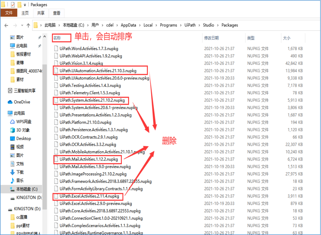Click AppData in the address path
This screenshot has height=235, width=321.
coord(128,25)
